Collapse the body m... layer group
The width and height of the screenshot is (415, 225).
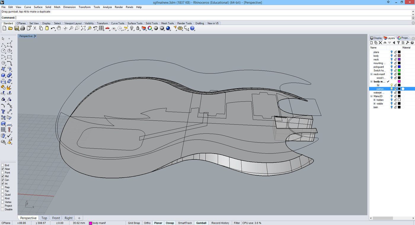pyautogui.click(x=371, y=82)
